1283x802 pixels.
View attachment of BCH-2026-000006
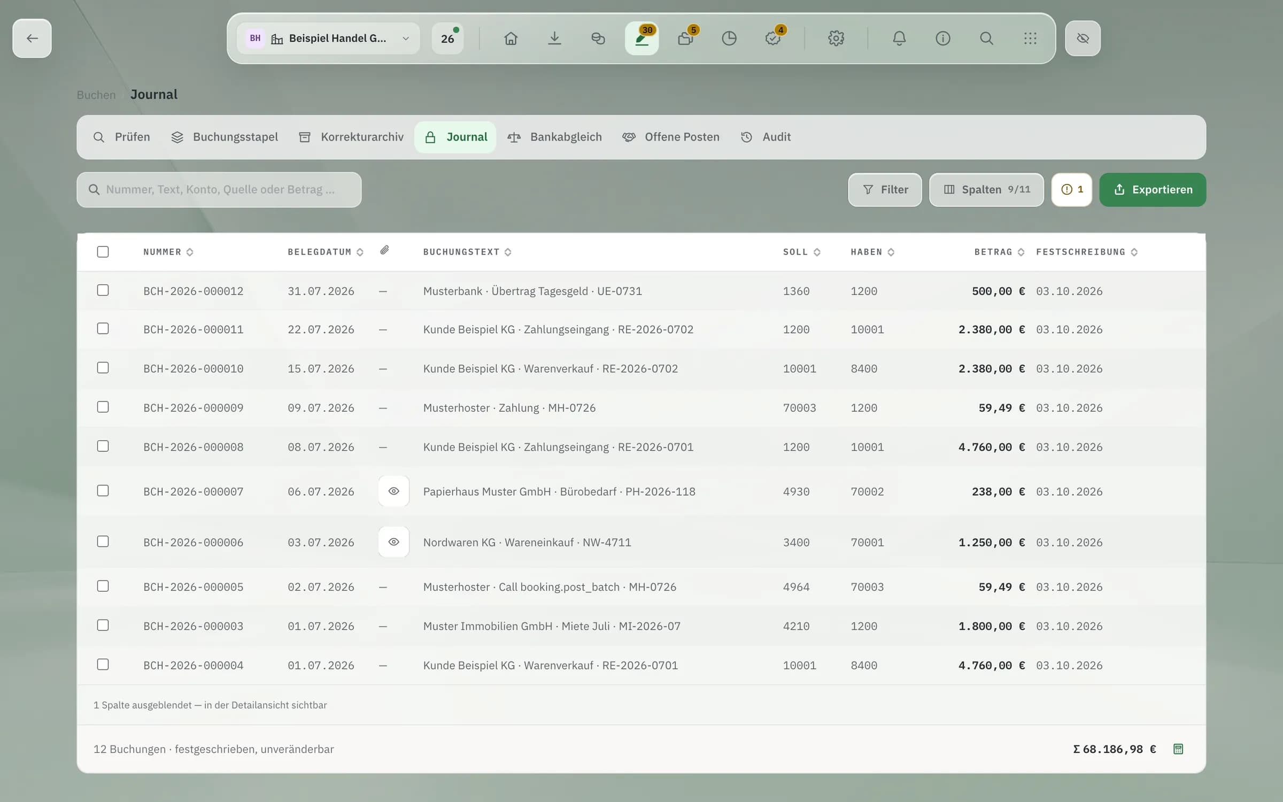(394, 542)
